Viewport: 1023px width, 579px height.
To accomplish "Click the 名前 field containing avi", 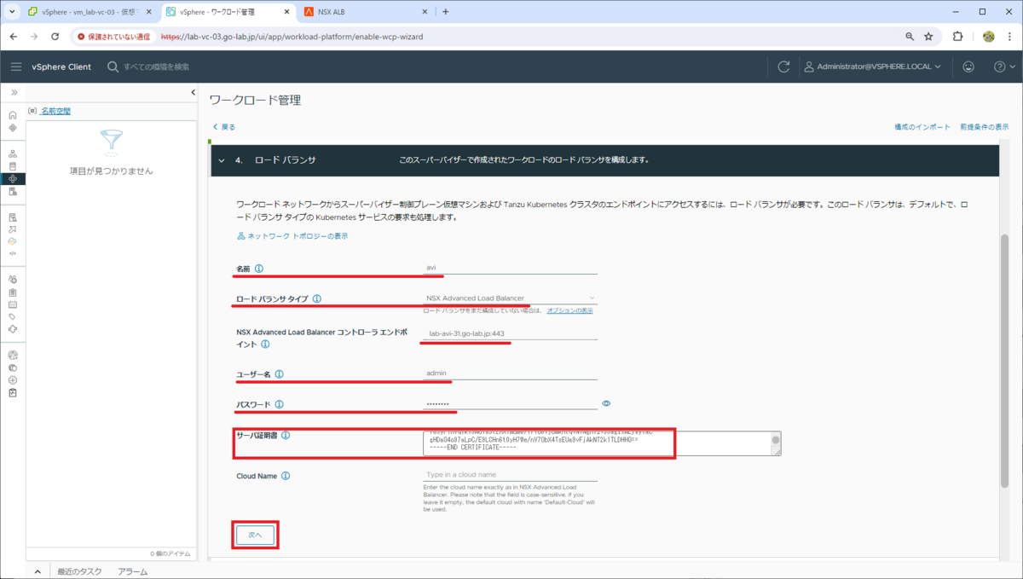I will (x=510, y=267).
